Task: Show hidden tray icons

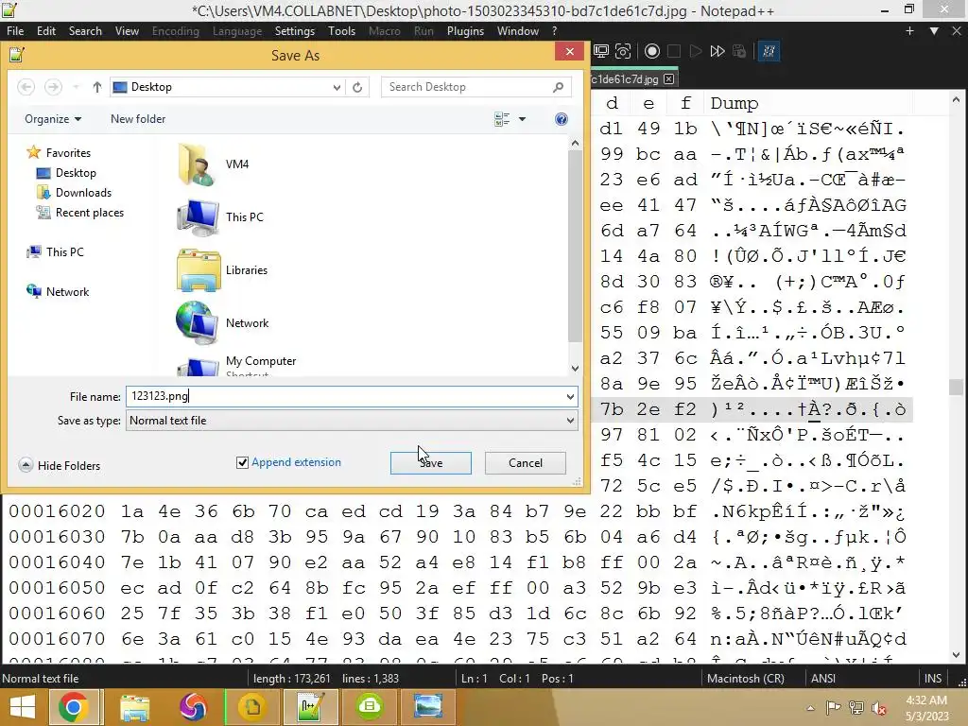Action: point(810,708)
